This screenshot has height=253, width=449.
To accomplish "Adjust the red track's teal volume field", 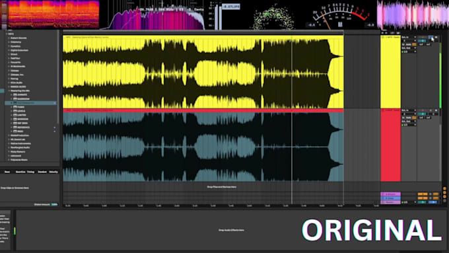I will point(422,114).
